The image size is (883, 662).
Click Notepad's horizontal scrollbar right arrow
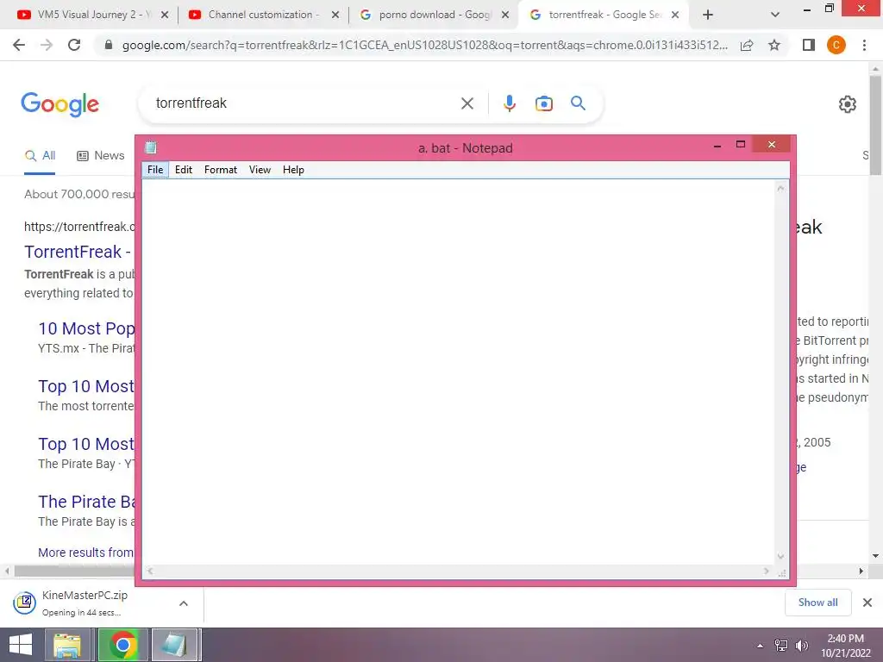point(767,571)
